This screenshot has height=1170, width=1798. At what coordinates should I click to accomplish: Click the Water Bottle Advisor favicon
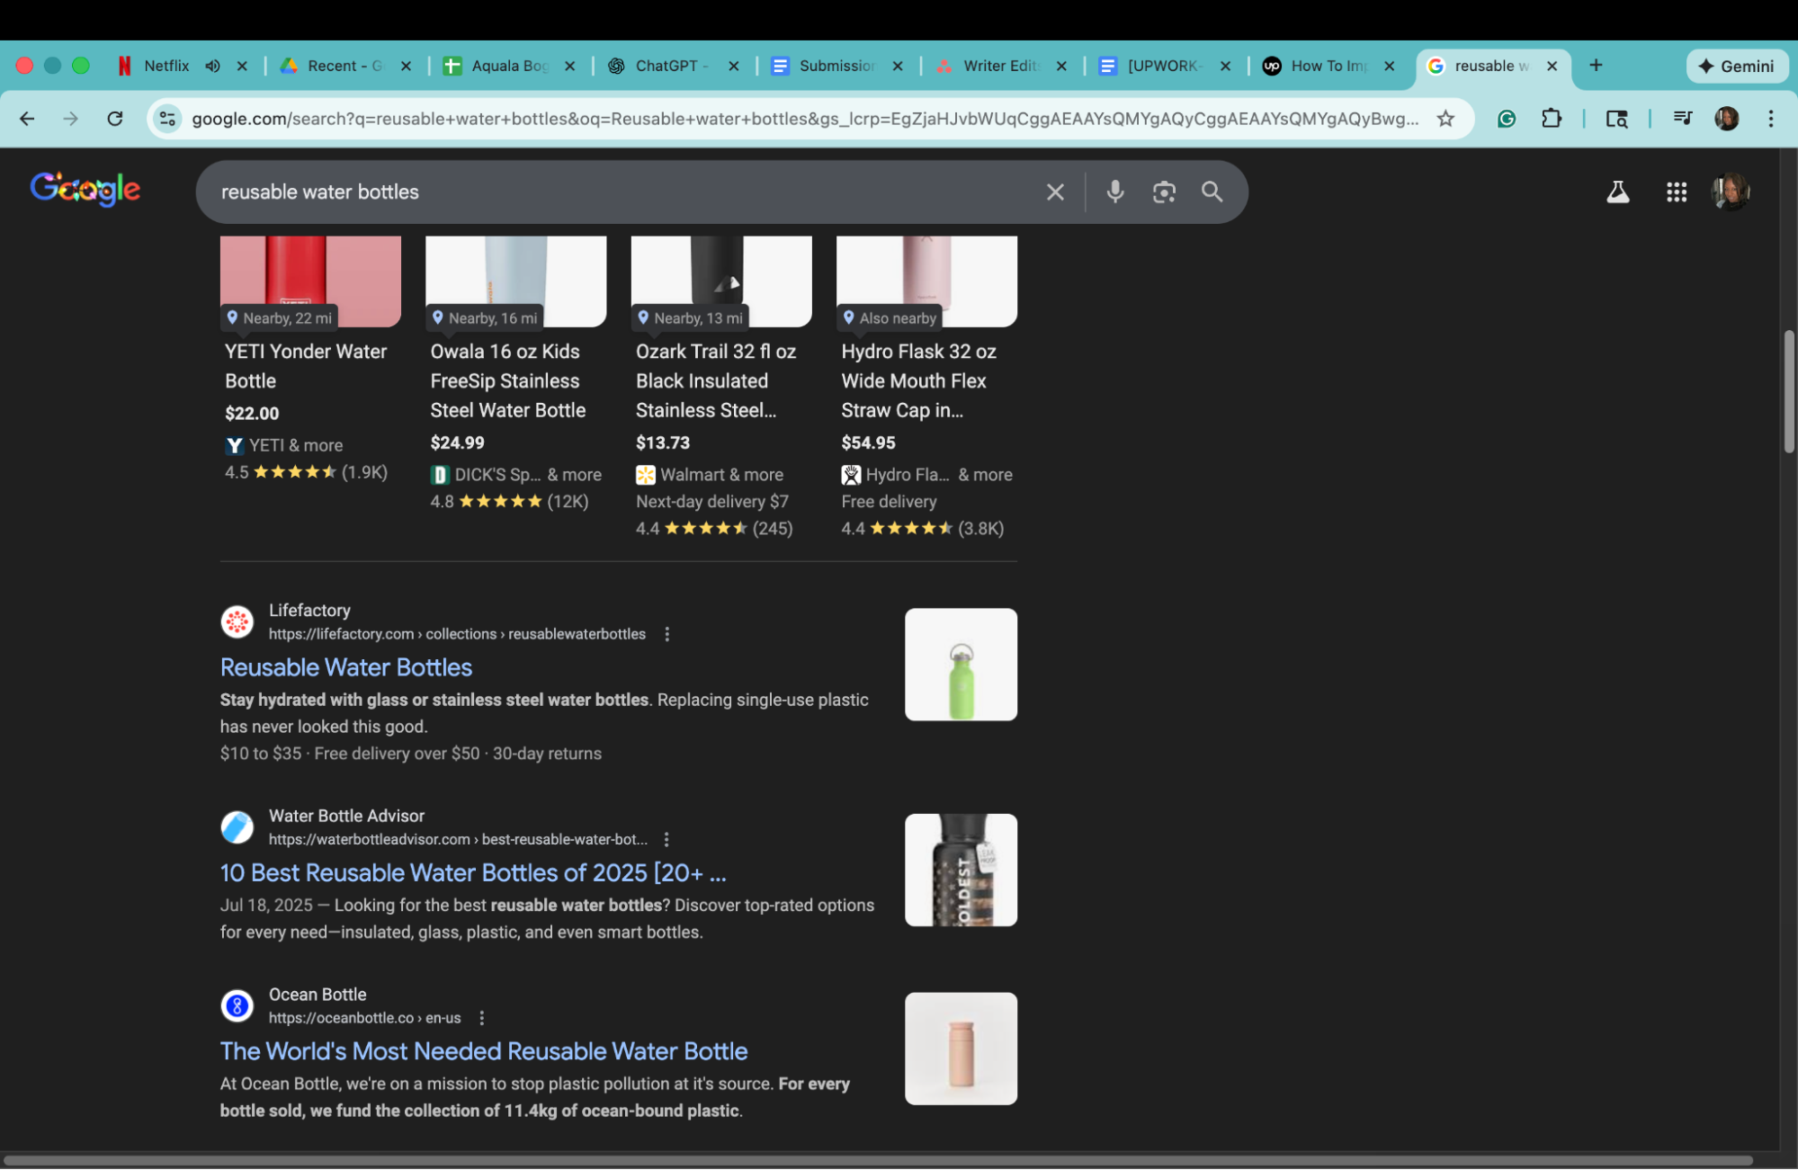coord(237,826)
